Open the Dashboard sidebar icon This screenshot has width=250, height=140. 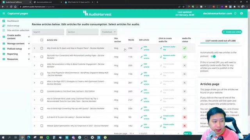[4, 21]
